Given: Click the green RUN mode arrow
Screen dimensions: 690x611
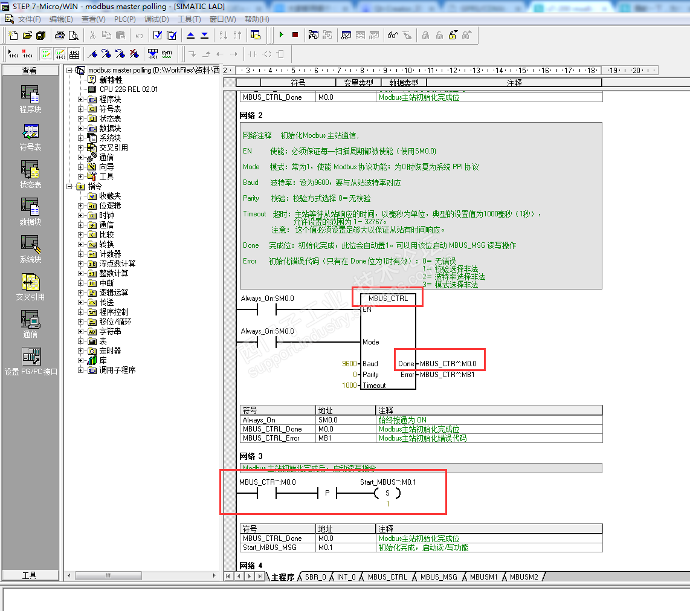Looking at the screenshot, I should [282, 35].
